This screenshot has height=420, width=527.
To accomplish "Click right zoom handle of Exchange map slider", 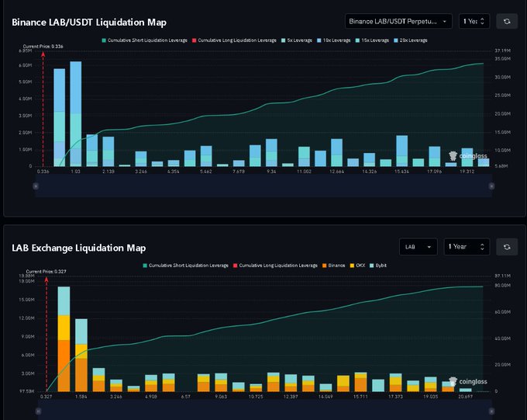I will [491, 411].
